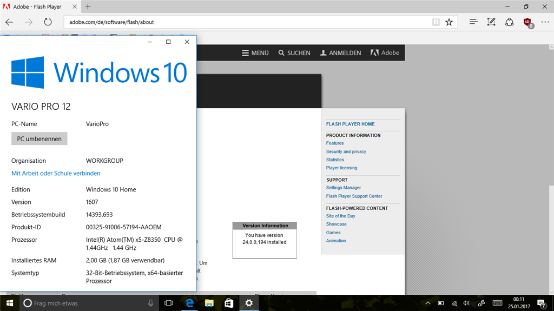
Task: Click the 24,0,0,194 installed version text
Action: [264, 242]
